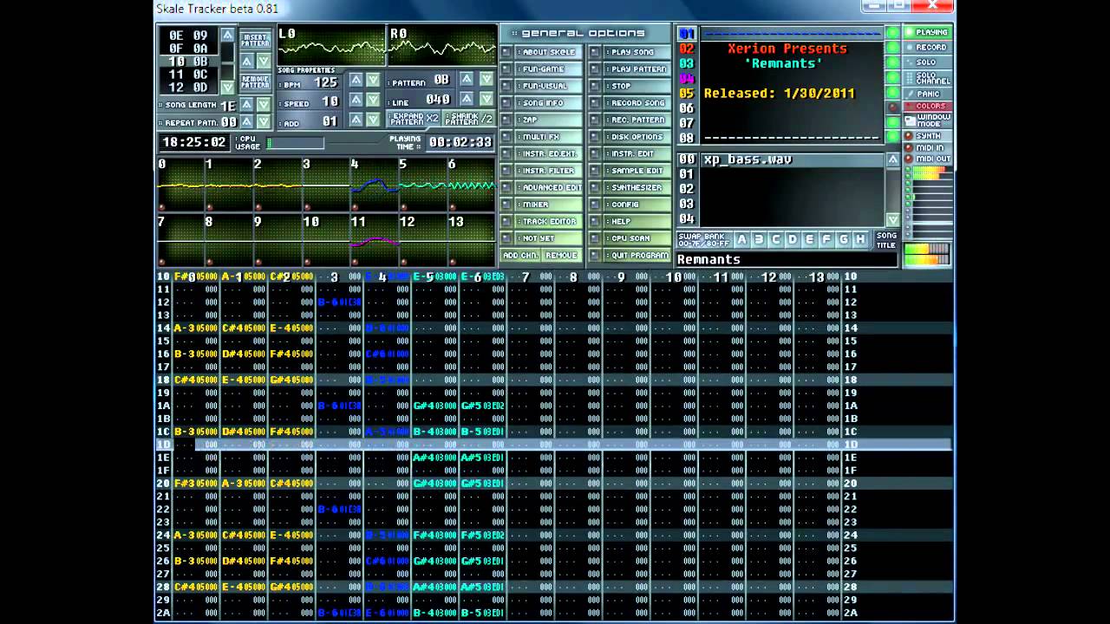
Task: Click Shrink Pattern /2
Action: click(x=469, y=119)
